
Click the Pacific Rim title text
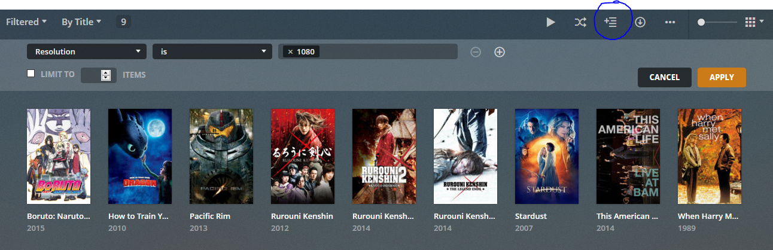coord(210,216)
